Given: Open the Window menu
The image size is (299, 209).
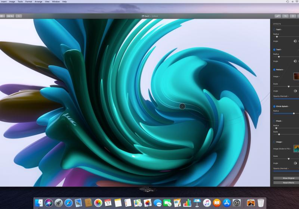Looking at the screenshot, I should click(x=56, y=1).
